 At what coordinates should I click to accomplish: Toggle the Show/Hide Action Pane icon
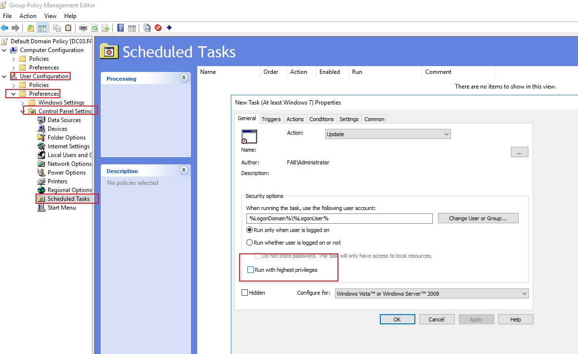point(132,28)
